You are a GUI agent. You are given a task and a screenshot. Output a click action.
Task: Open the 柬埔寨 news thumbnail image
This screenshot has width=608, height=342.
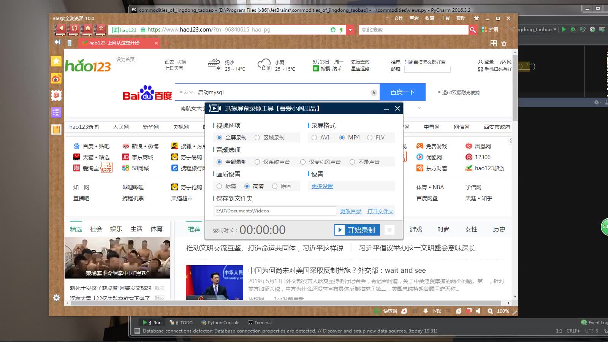[117, 258]
